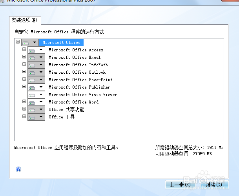Select the Microsoft Office root label
239x196 pixels.
point(61,42)
